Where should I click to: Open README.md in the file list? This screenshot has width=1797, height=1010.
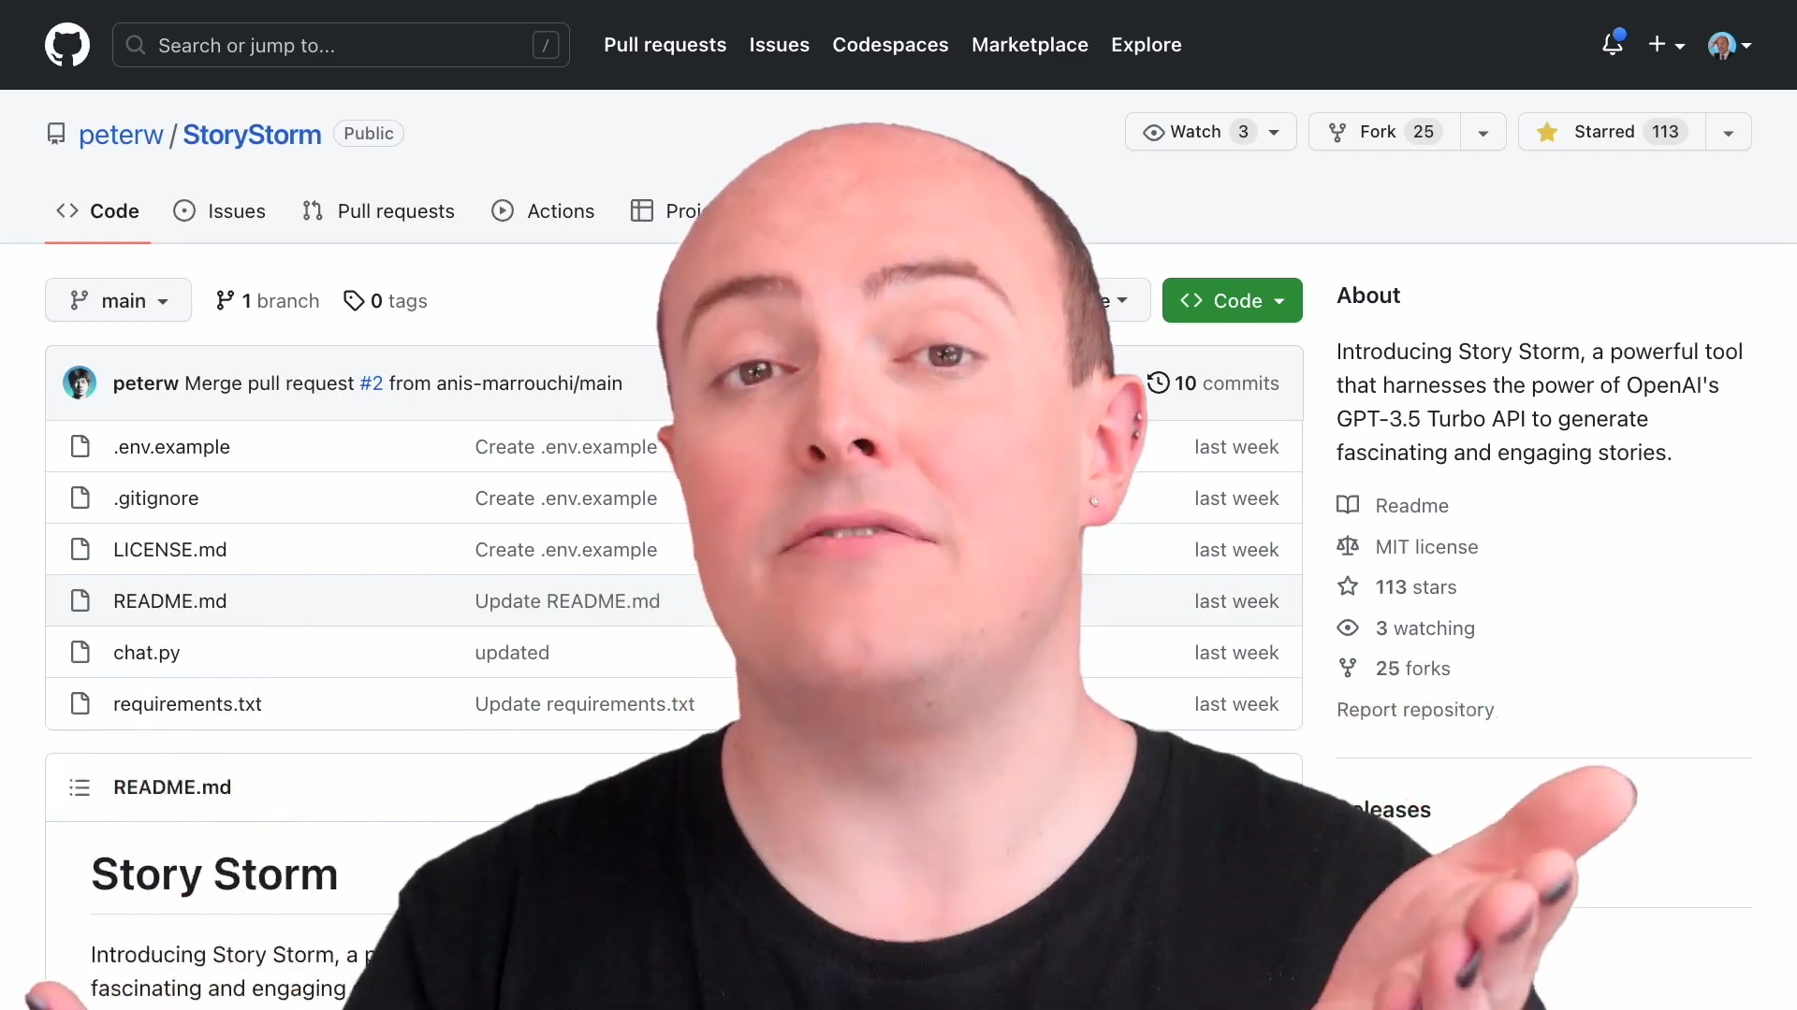(x=169, y=601)
